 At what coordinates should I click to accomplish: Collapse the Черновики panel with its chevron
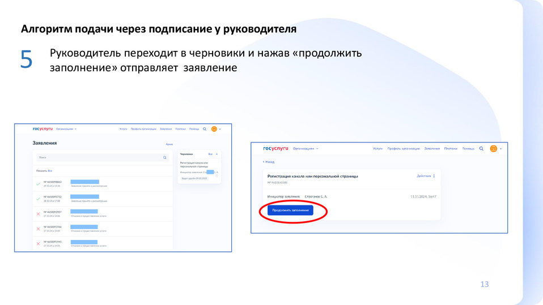pyautogui.click(x=217, y=154)
